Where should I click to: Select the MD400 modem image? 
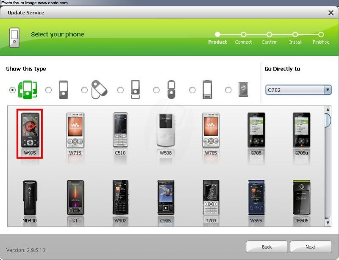pos(30,197)
